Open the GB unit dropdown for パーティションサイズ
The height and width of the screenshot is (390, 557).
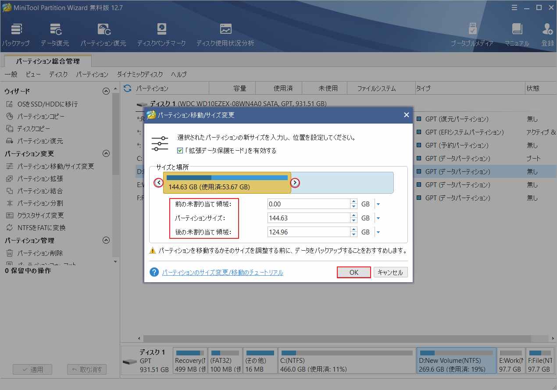click(378, 218)
